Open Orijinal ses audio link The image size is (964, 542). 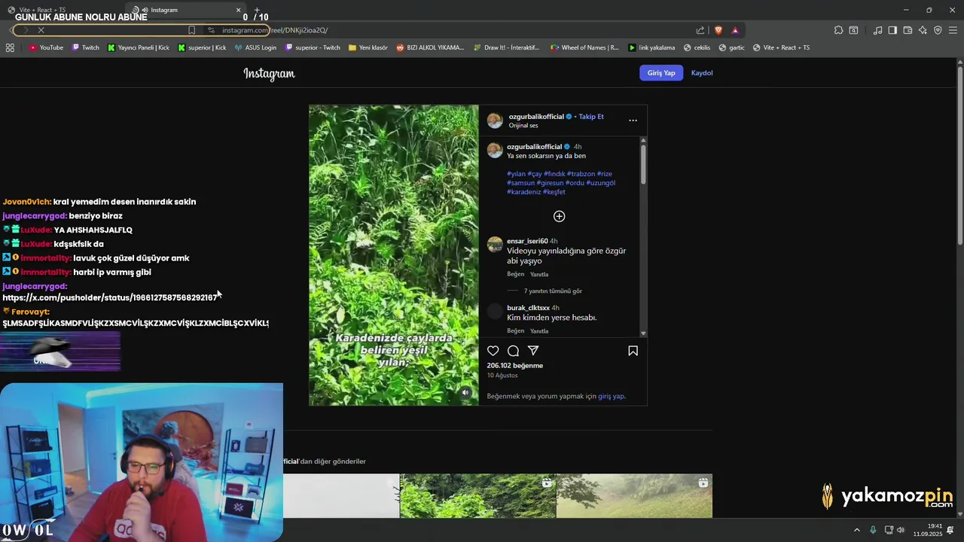pyautogui.click(x=523, y=126)
